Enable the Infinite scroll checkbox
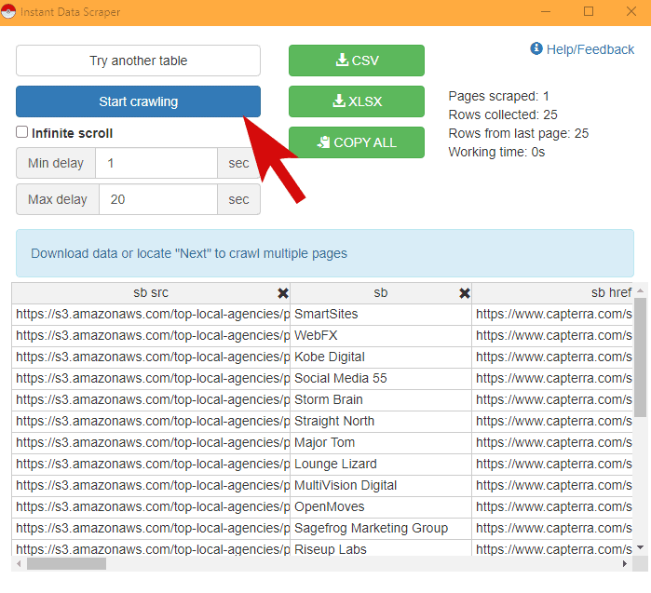This screenshot has height=593, width=651. (x=21, y=132)
